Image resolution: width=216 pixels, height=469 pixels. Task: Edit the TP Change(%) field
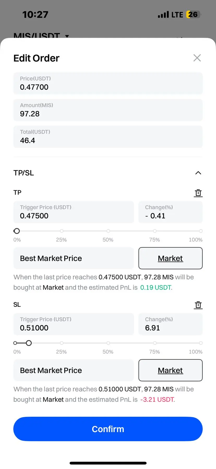pos(170,212)
